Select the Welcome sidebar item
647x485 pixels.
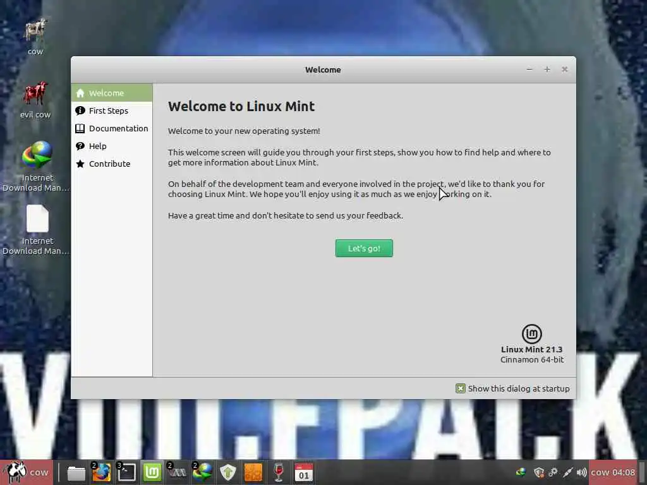tap(112, 93)
